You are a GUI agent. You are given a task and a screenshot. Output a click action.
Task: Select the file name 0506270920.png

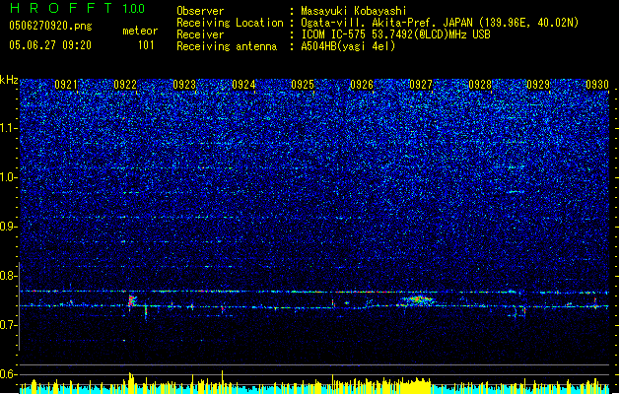coord(50,26)
